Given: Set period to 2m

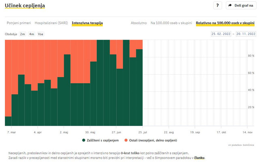Looking at the screenshot, I should point(23,34).
